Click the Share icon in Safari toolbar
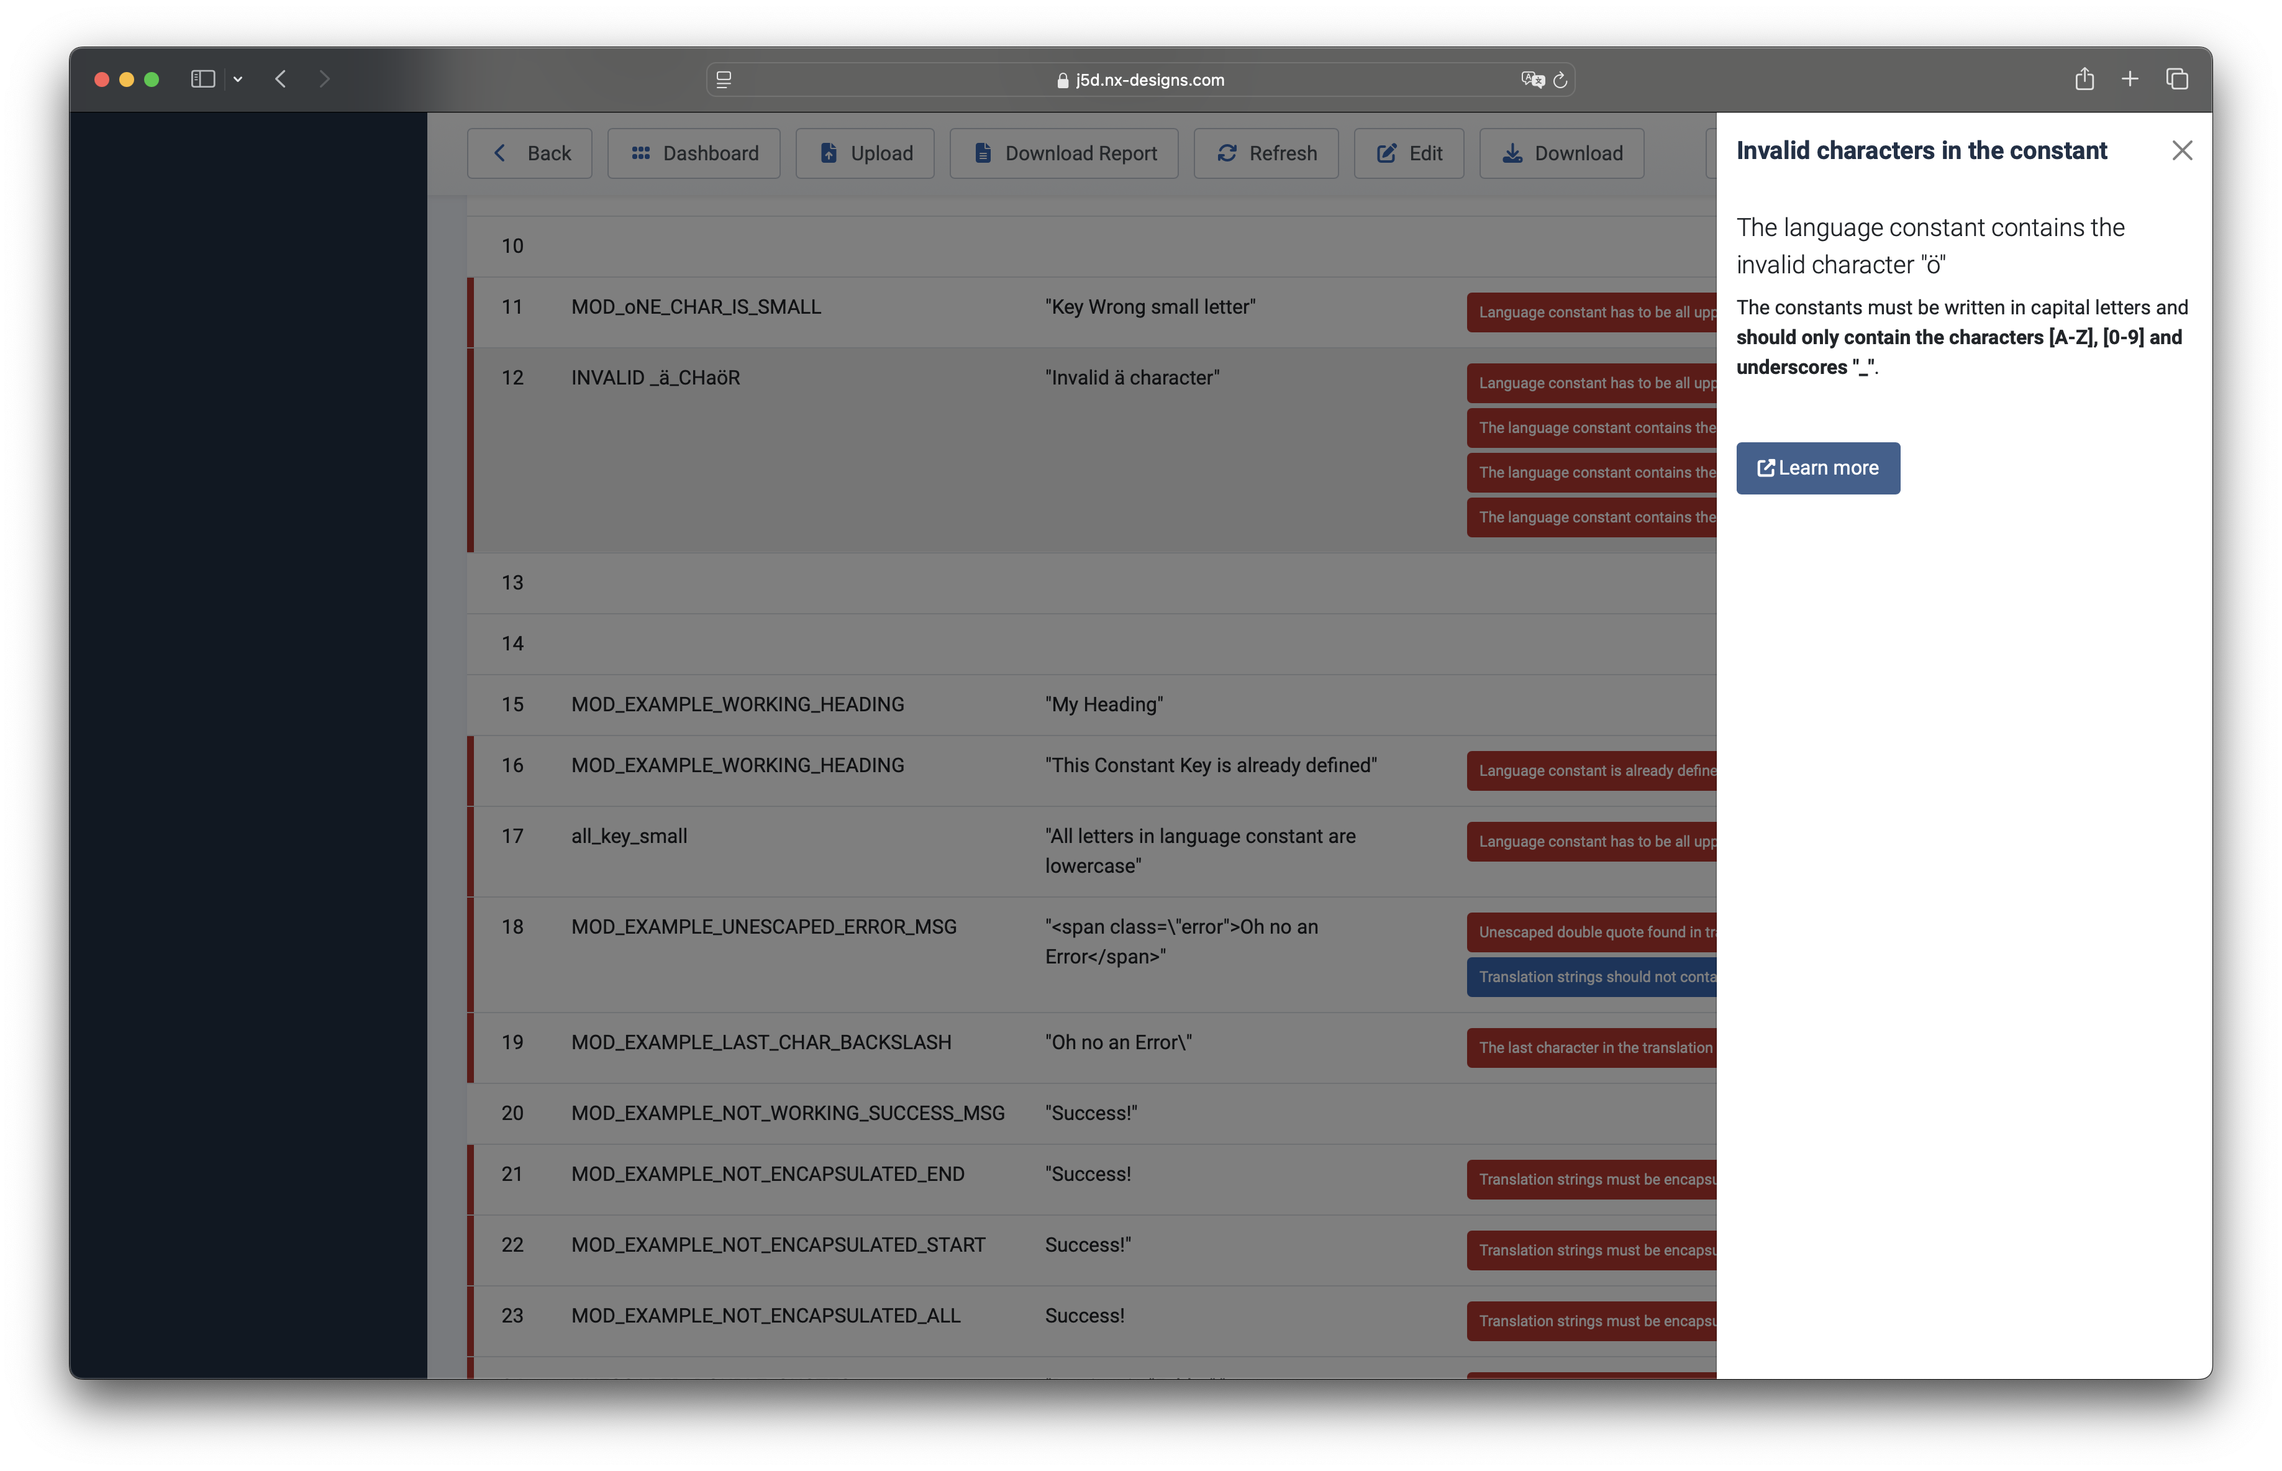2282x1471 pixels. [2084, 80]
